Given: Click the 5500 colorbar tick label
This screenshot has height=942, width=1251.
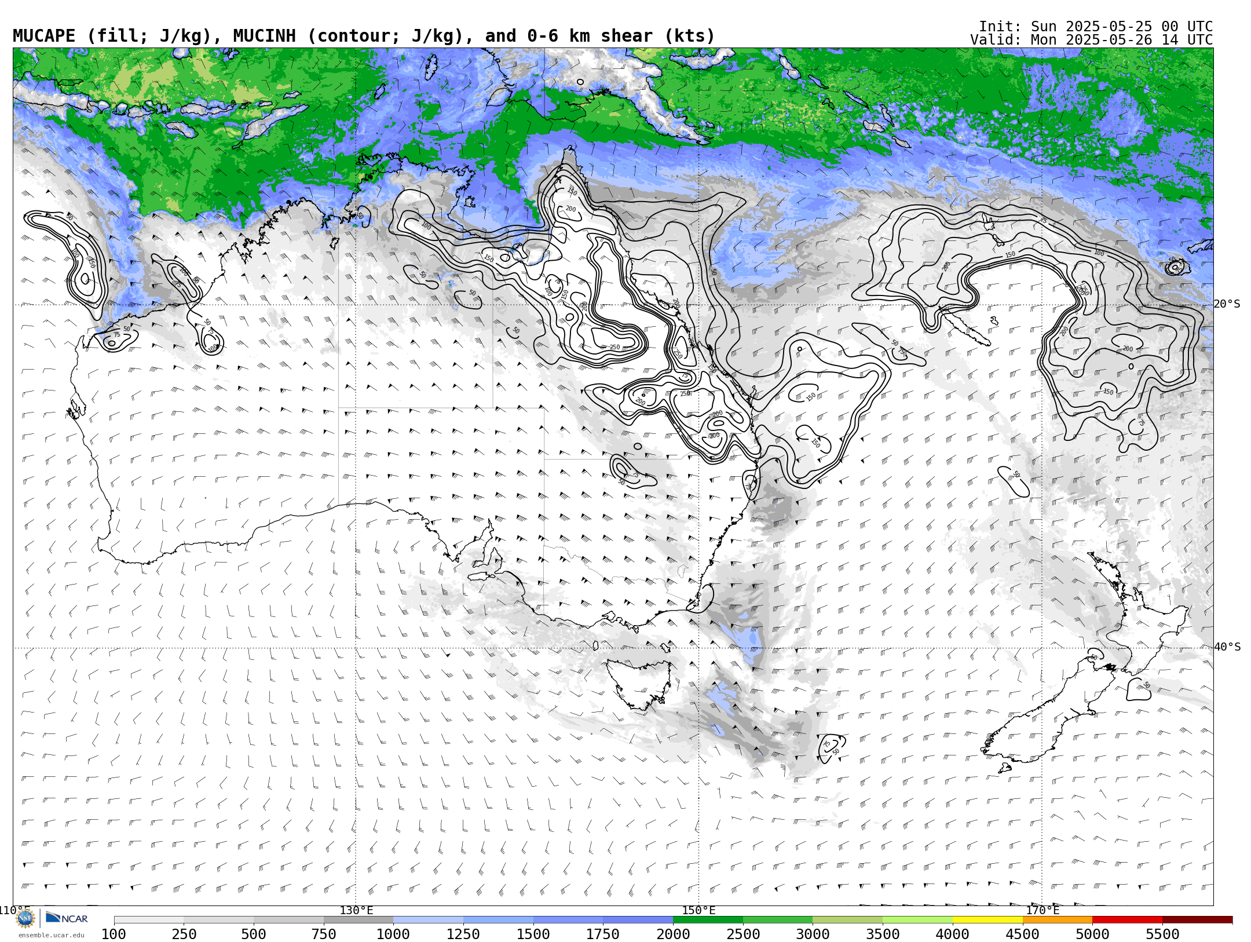Looking at the screenshot, I should pos(1162,934).
